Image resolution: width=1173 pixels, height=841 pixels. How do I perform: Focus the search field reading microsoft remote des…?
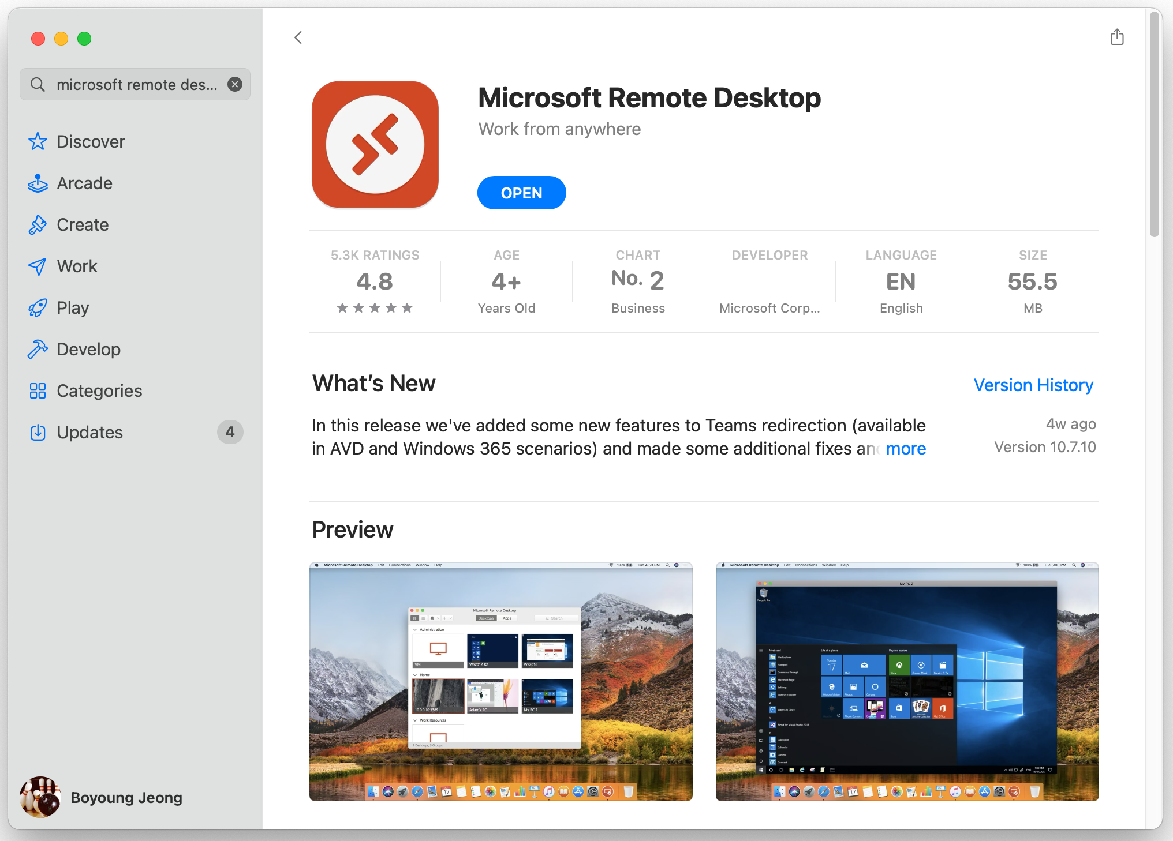coord(135,84)
